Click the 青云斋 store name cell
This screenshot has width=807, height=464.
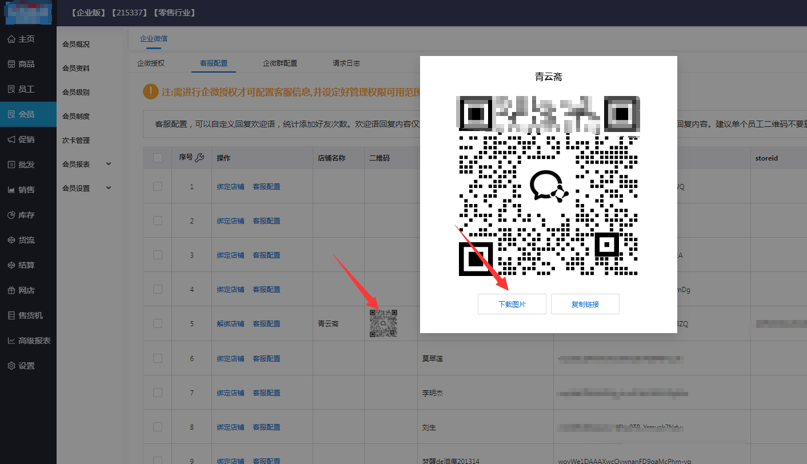coord(328,323)
